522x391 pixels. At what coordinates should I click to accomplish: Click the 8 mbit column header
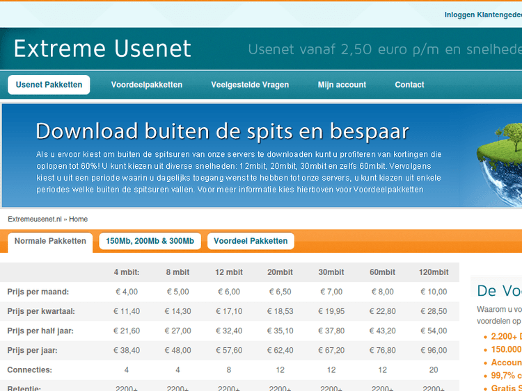(x=177, y=272)
